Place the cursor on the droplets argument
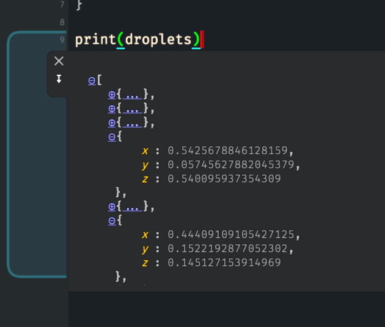The width and height of the screenshot is (385, 327). point(158,40)
